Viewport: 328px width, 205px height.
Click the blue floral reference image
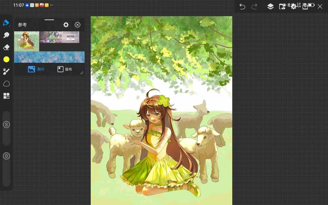pyautogui.click(x=49, y=57)
